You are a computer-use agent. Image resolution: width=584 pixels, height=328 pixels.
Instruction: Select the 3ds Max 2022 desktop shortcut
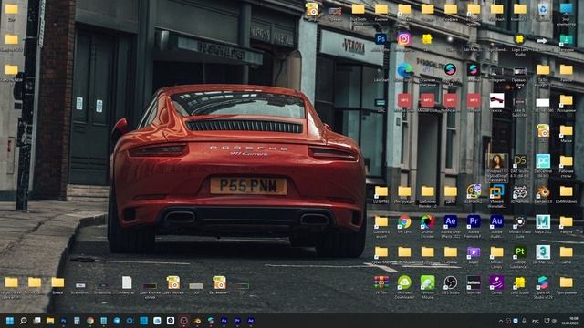coord(543,252)
